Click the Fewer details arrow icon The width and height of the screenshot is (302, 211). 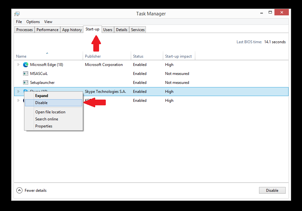click(20, 191)
